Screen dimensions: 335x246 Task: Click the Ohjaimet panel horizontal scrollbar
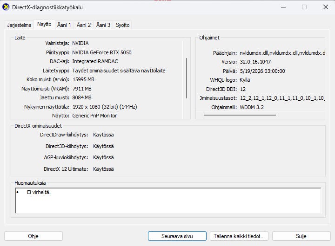tap(240, 115)
